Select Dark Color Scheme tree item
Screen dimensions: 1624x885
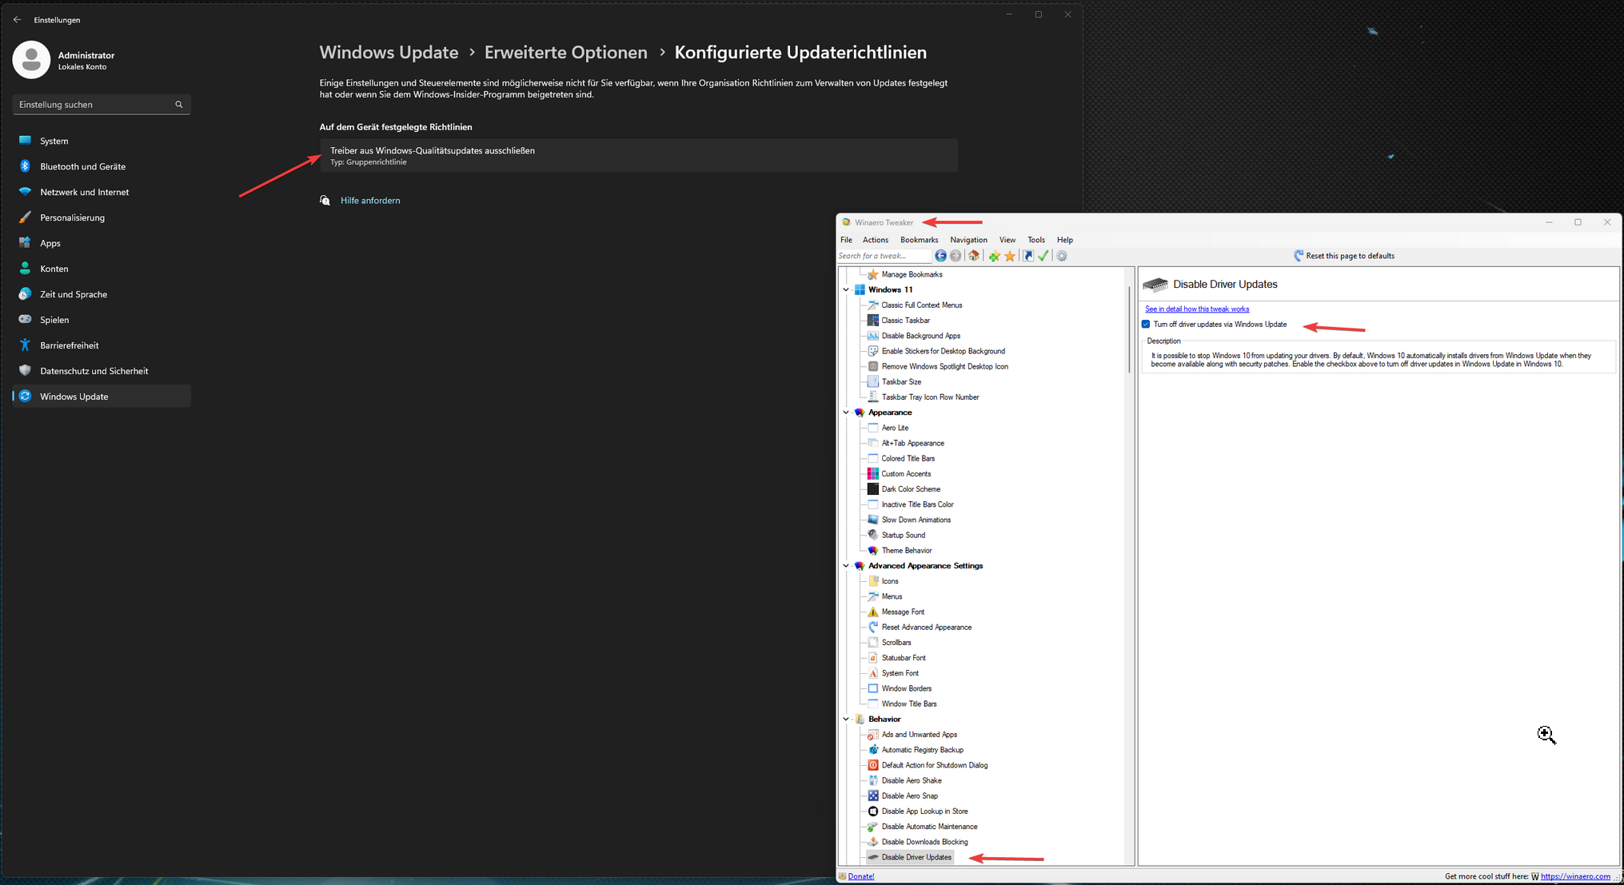click(x=910, y=489)
